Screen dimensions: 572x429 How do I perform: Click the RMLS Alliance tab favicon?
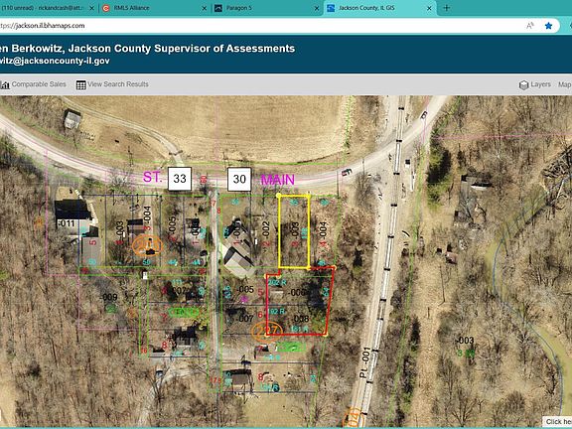pos(106,8)
